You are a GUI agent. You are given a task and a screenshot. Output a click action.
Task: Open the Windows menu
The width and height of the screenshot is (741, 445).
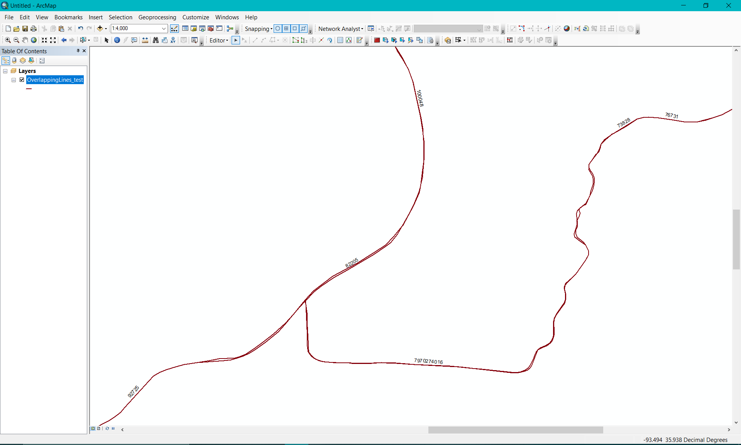(x=227, y=17)
